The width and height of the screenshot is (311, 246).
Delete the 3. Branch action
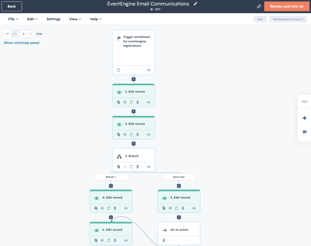[x=137, y=167]
